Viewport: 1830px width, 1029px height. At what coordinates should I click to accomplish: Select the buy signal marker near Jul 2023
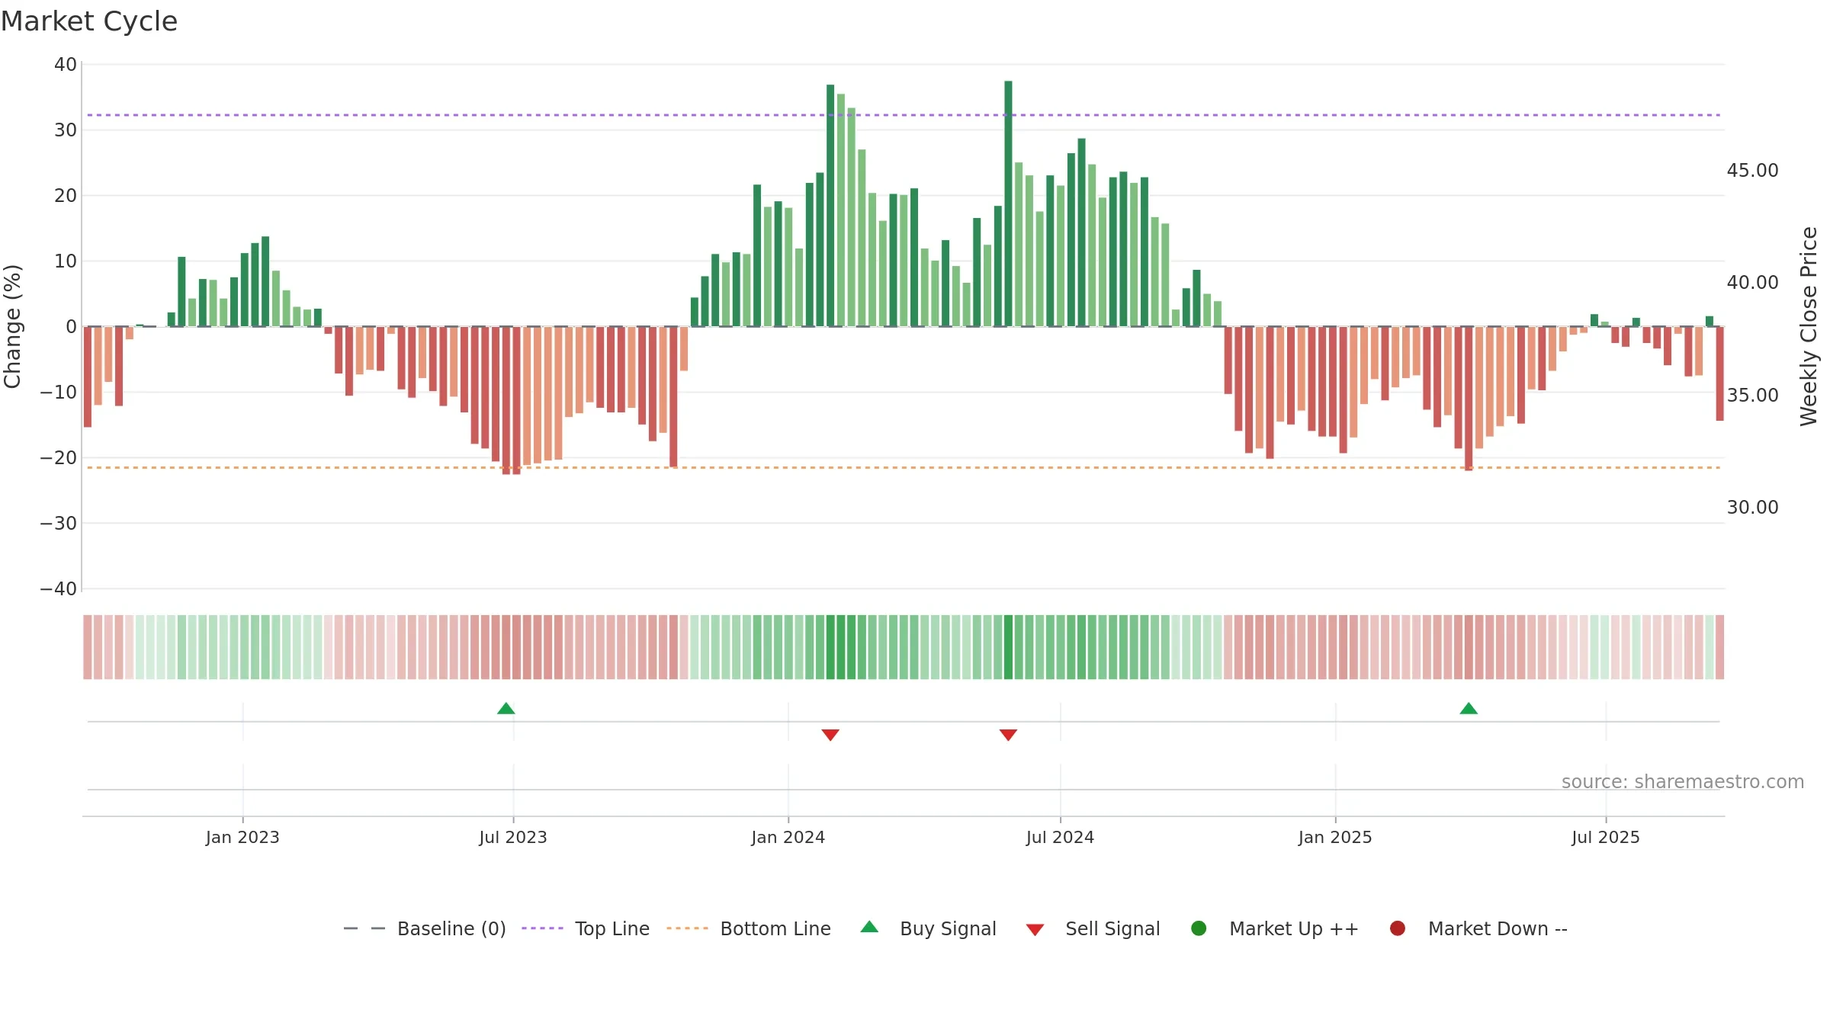coord(506,708)
